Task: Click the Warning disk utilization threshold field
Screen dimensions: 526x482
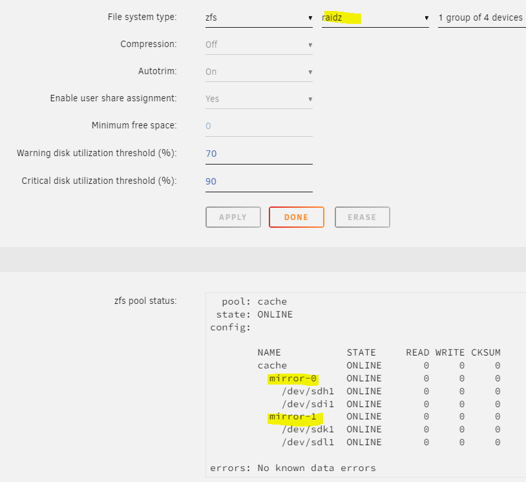Action: point(259,154)
